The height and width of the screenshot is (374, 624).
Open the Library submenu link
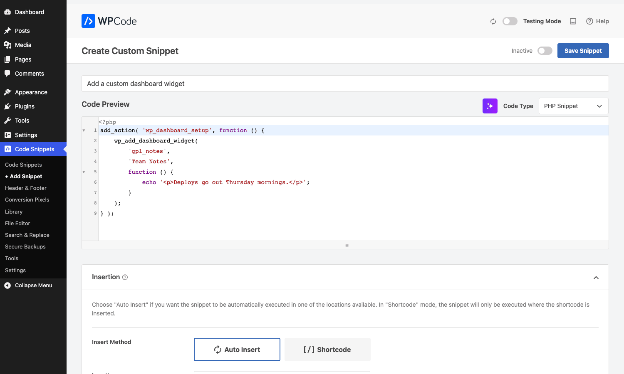click(x=14, y=212)
